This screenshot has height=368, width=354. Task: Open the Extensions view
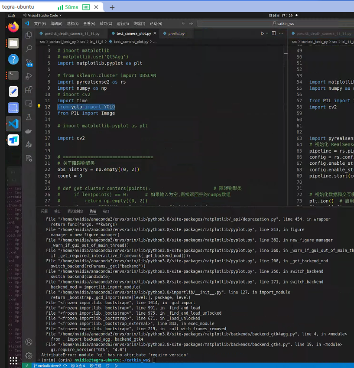29,90
